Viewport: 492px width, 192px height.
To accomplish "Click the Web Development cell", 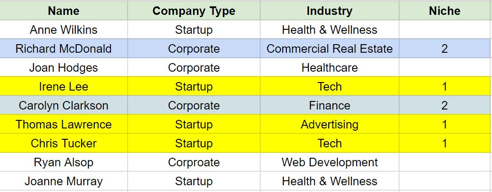I will (330, 162).
